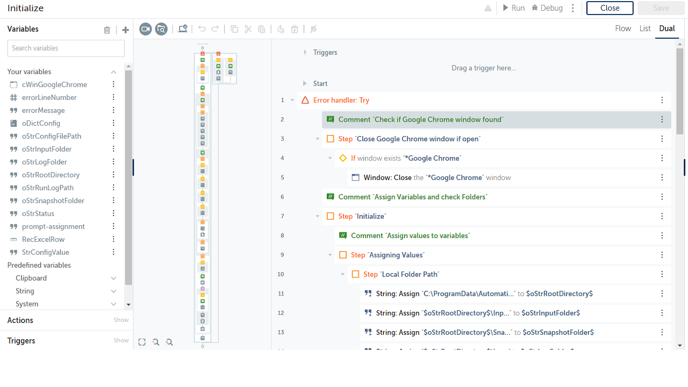The width and height of the screenshot is (688, 387).
Task: Collapse the Your variables section
Action: point(113,72)
